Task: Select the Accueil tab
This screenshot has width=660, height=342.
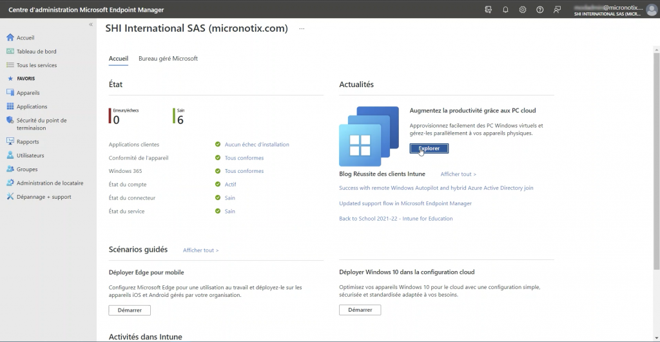Action: 119,59
